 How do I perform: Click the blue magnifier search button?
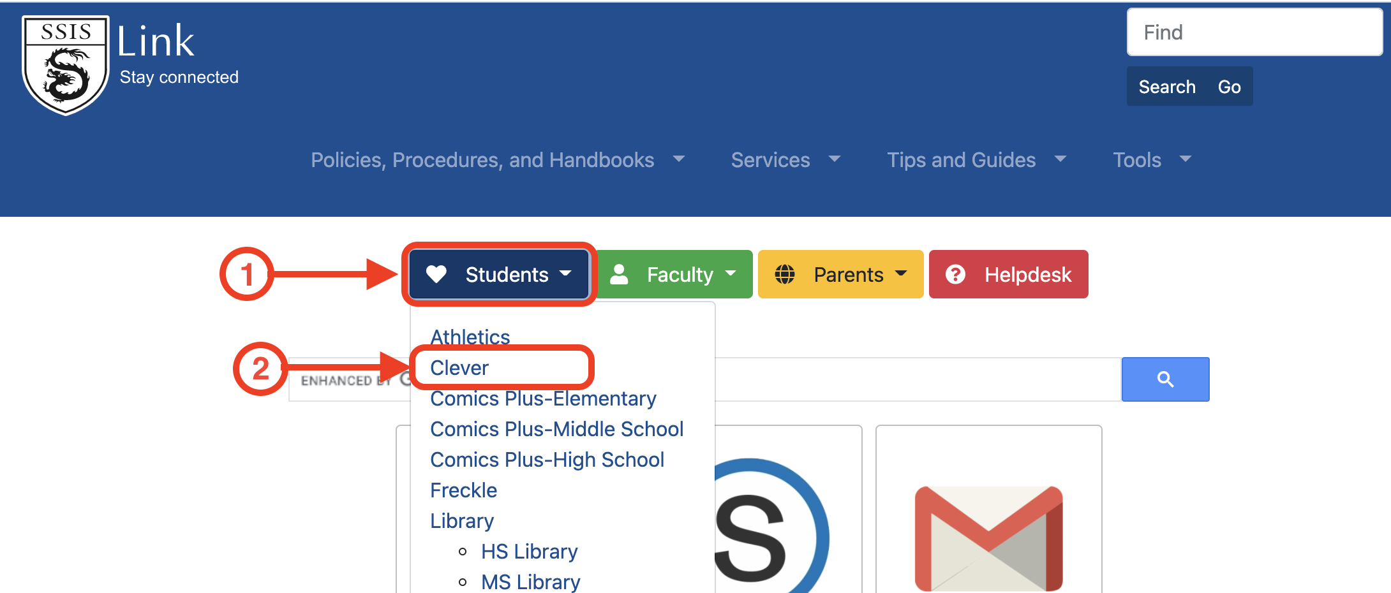(x=1165, y=379)
